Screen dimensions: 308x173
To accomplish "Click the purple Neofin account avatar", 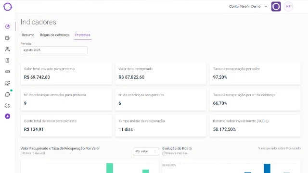I will coord(276,6).
